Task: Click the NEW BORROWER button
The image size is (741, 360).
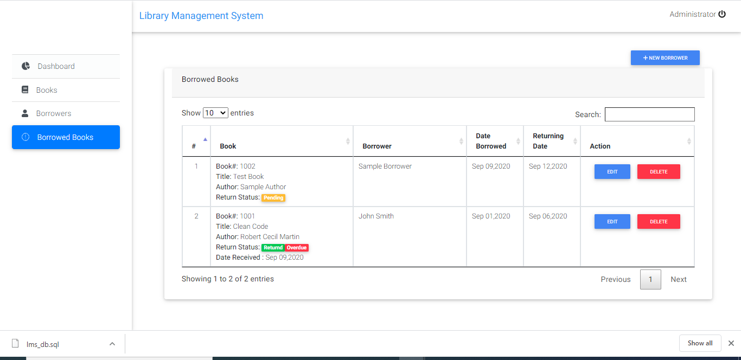Action: [665, 57]
